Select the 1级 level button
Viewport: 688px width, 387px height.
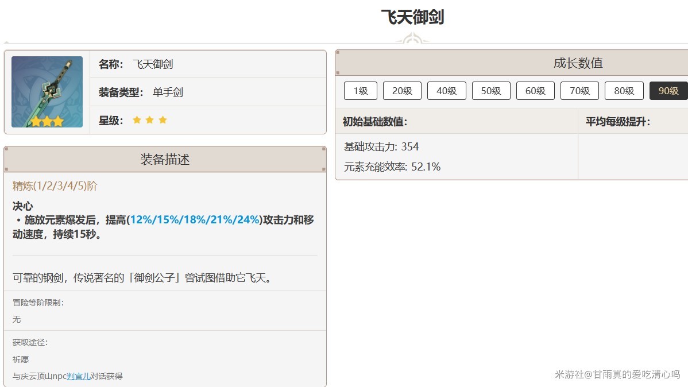[x=360, y=91]
